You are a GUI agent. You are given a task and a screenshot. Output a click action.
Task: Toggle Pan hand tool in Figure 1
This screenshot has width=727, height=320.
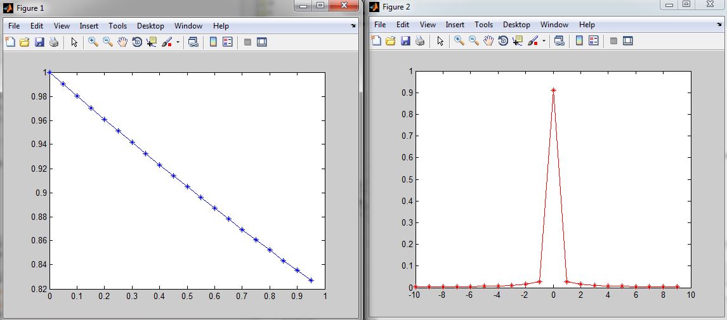tap(122, 42)
